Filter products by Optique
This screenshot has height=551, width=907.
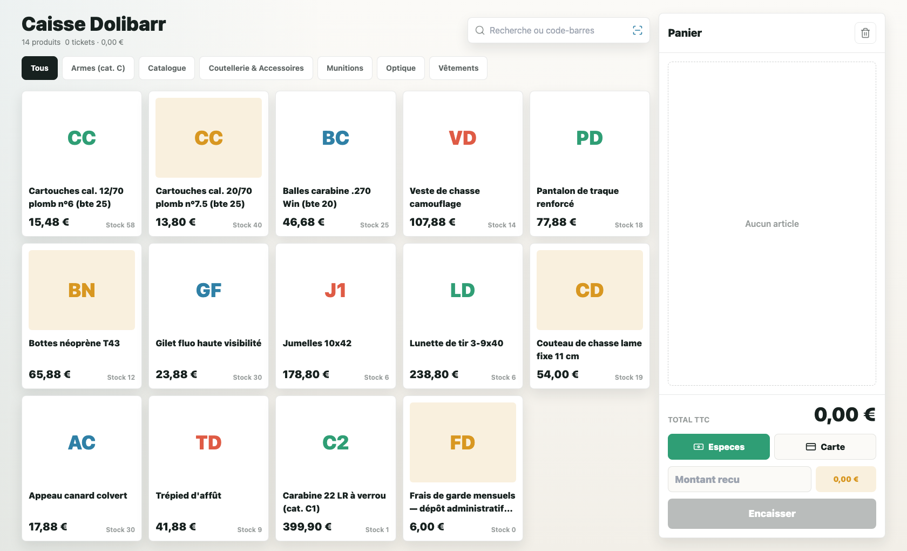pyautogui.click(x=401, y=68)
